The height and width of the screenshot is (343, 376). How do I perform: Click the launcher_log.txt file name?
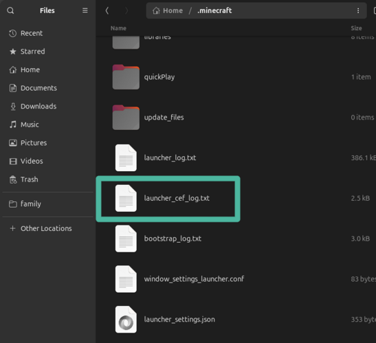click(x=170, y=158)
